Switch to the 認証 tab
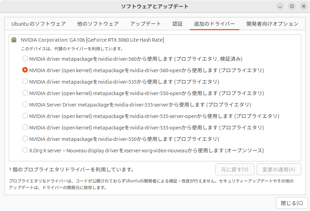Viewport: 310px width, 211px height. (x=178, y=24)
